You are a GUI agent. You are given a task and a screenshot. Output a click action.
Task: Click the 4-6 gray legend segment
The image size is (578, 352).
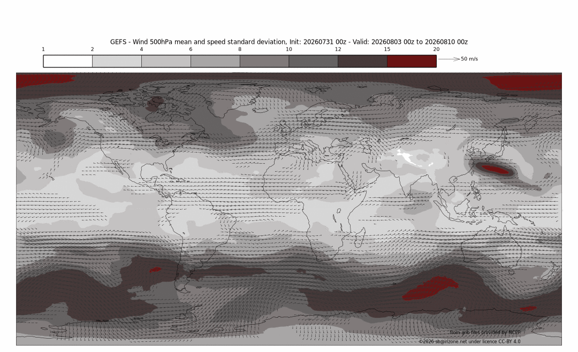click(166, 61)
